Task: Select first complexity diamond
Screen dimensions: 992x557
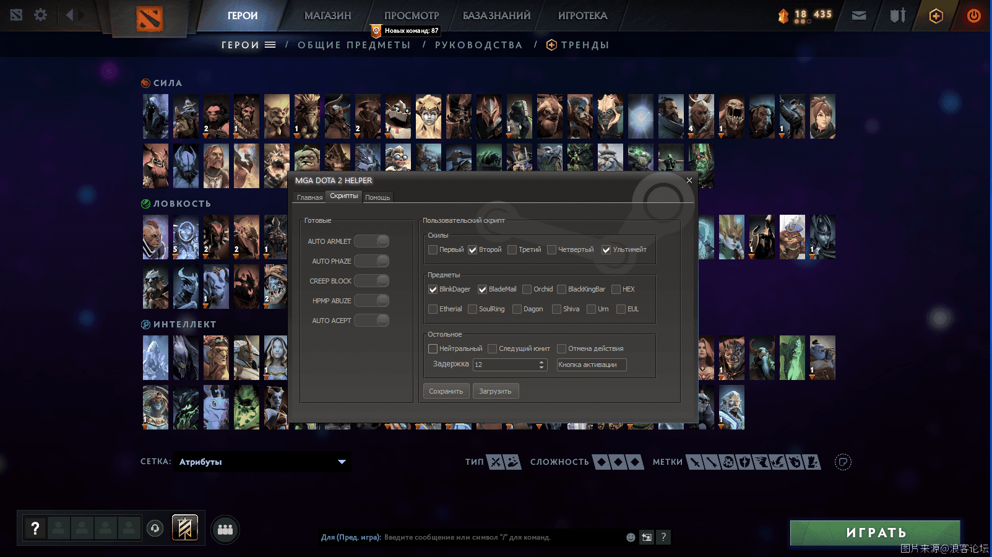Action: (602, 462)
